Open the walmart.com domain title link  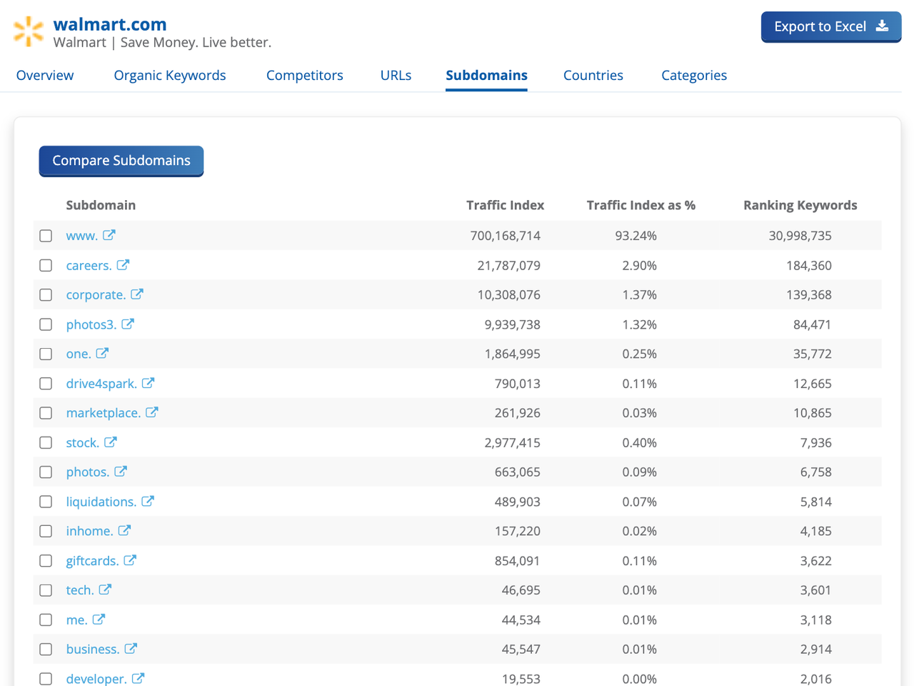tap(110, 24)
